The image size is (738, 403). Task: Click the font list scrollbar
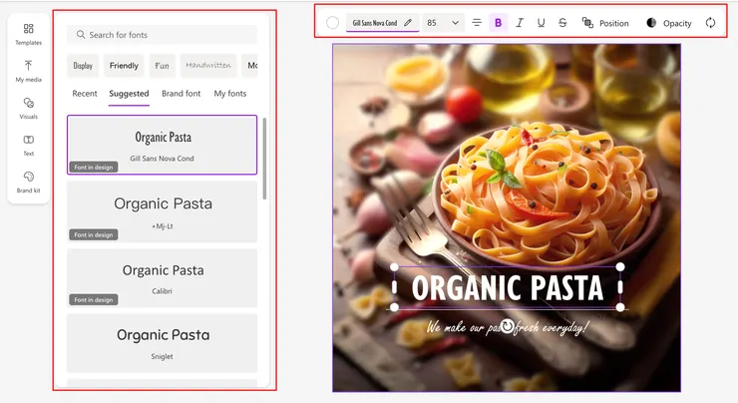(x=264, y=159)
